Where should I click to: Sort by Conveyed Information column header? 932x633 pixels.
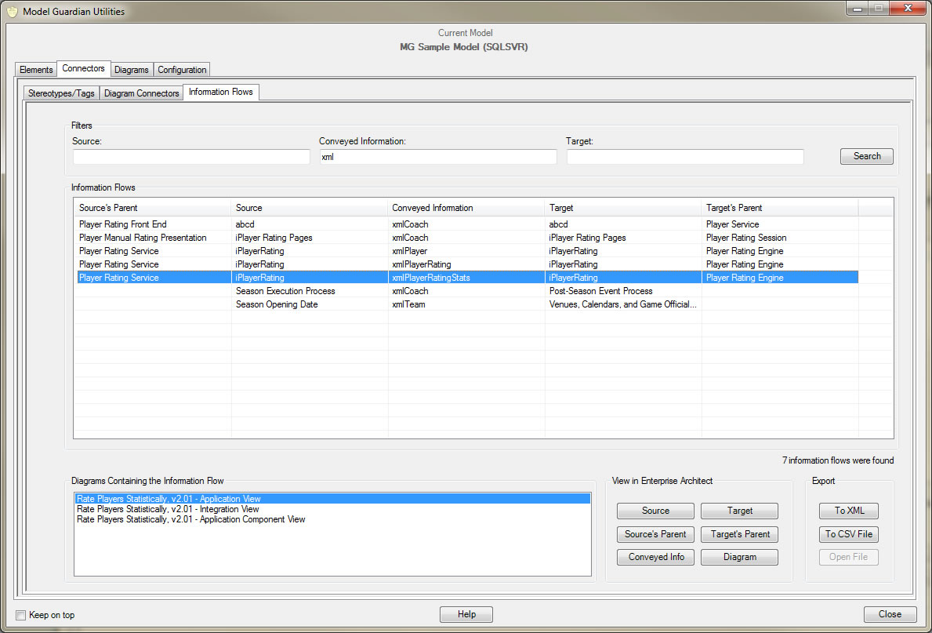coord(466,208)
